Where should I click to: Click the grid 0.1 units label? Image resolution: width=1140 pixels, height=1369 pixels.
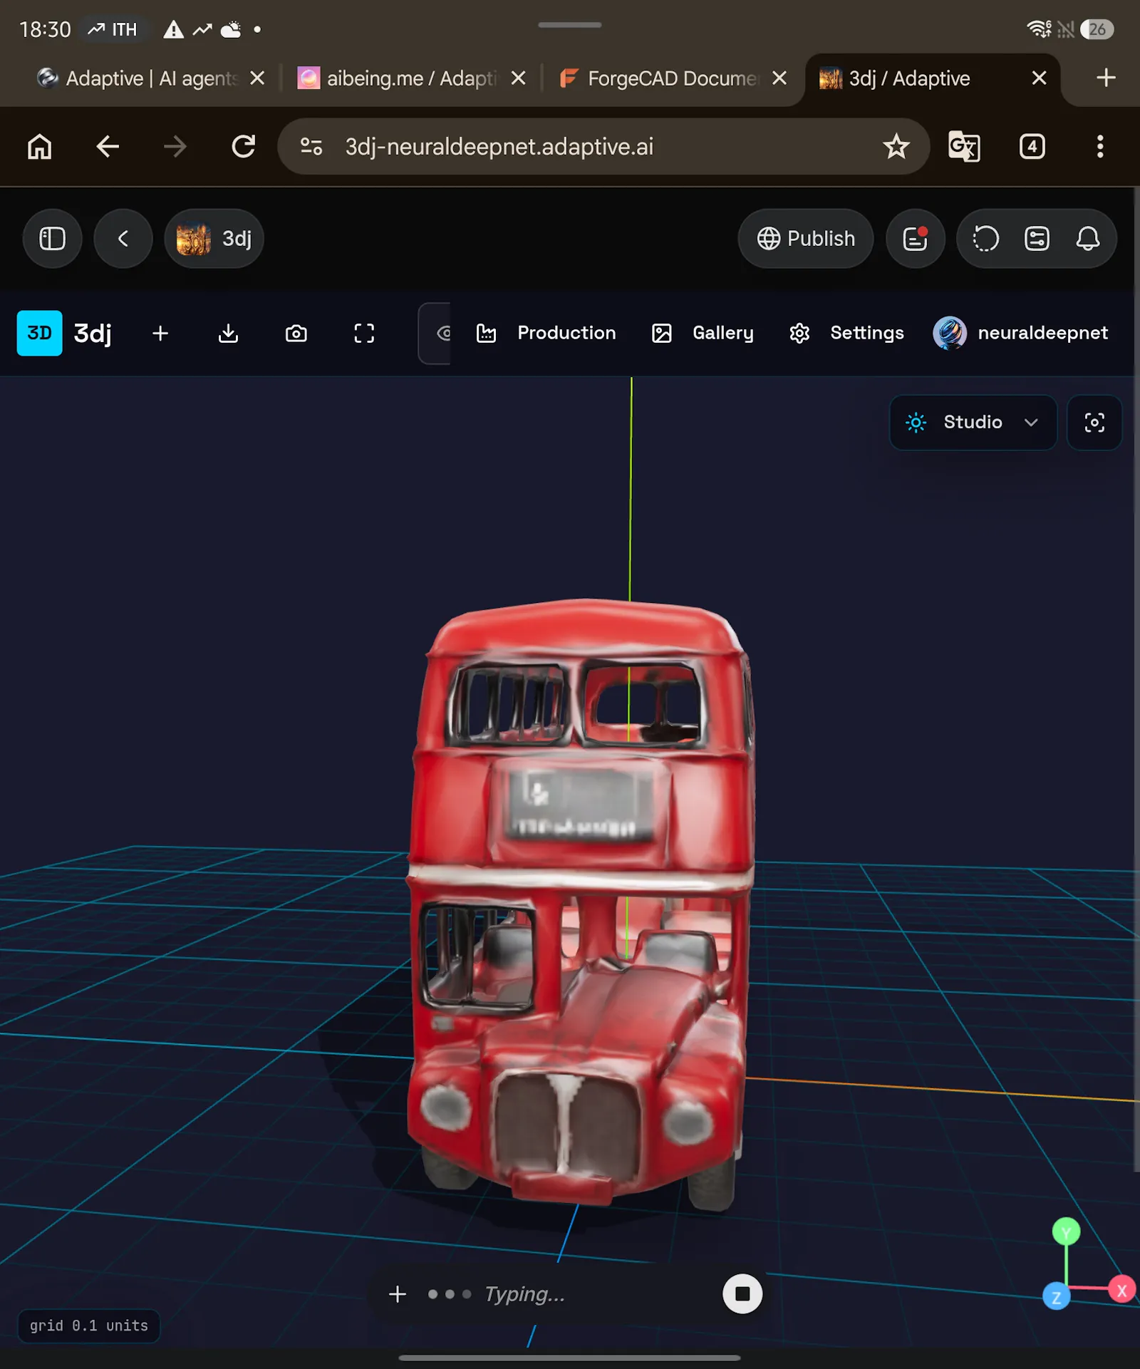[89, 1326]
